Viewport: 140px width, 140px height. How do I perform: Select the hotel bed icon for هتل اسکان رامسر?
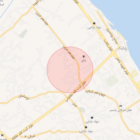pyautogui.click(x=121, y=106)
